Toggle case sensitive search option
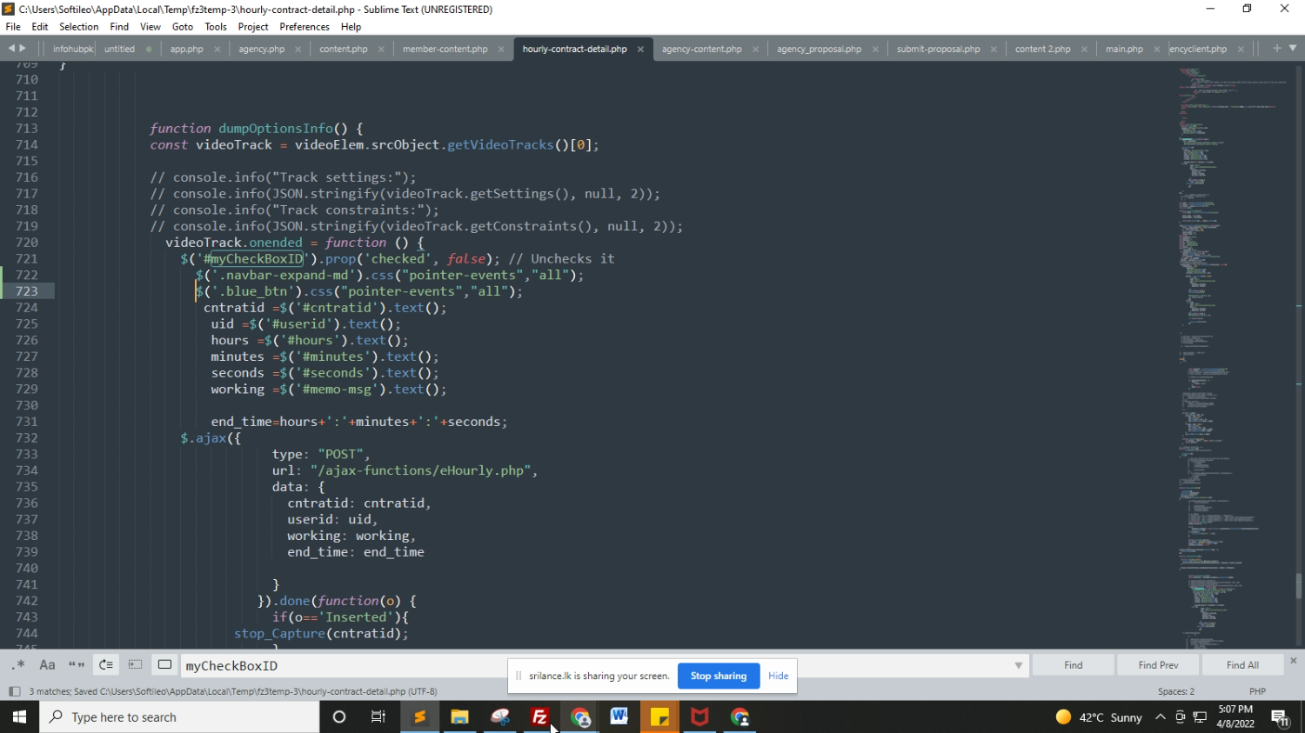Viewport: 1305px width, 733px height. [x=48, y=665]
